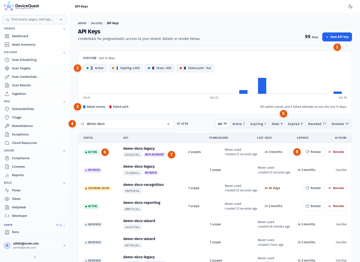
Task: Filter by Revoked keys tab
Action: pyautogui.click(x=317, y=124)
